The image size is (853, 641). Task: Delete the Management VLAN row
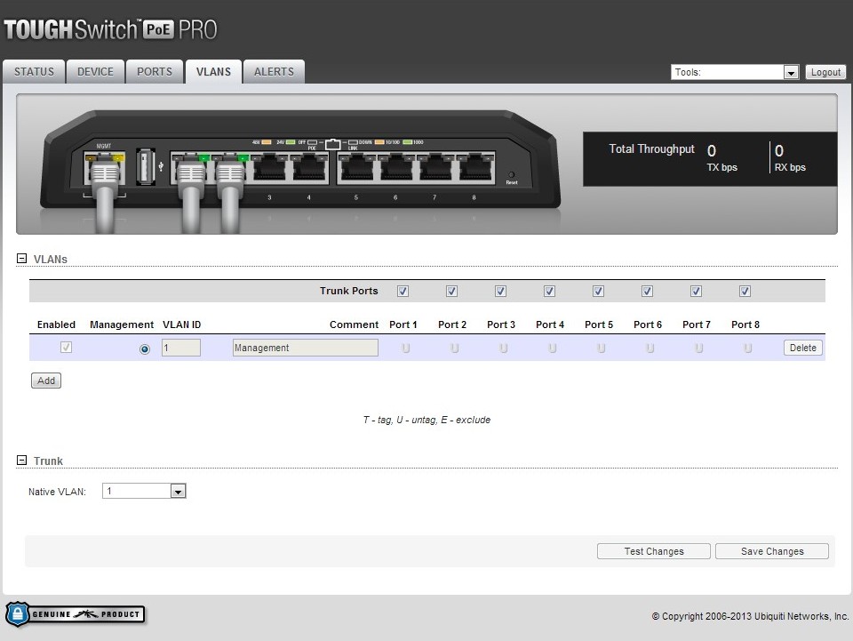tap(803, 348)
